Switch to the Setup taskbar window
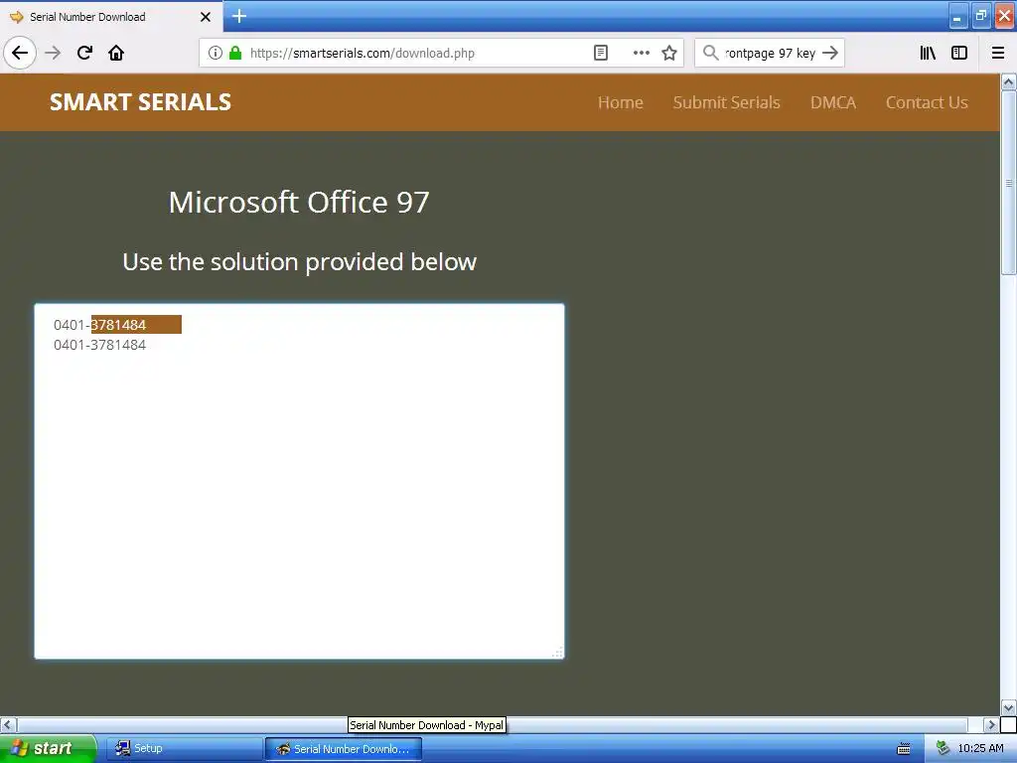1017x763 pixels. [184, 749]
